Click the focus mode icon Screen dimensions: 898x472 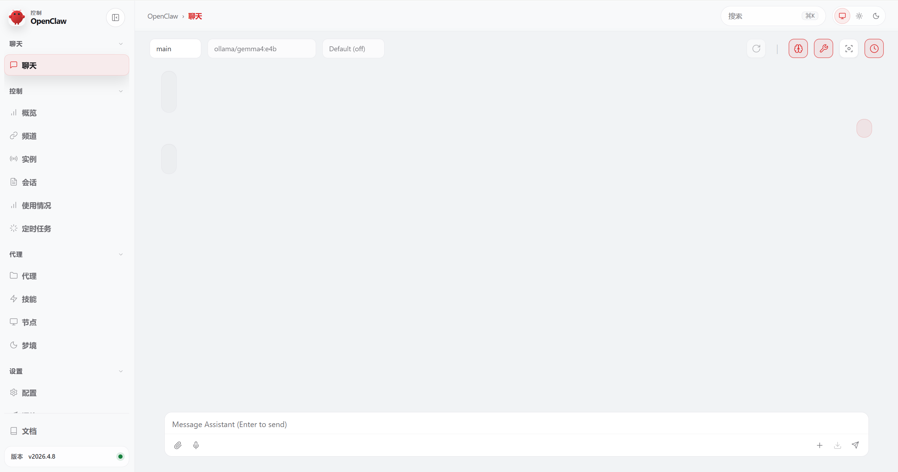[x=849, y=48]
